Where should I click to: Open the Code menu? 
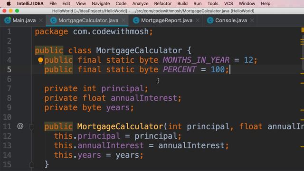[121, 3]
